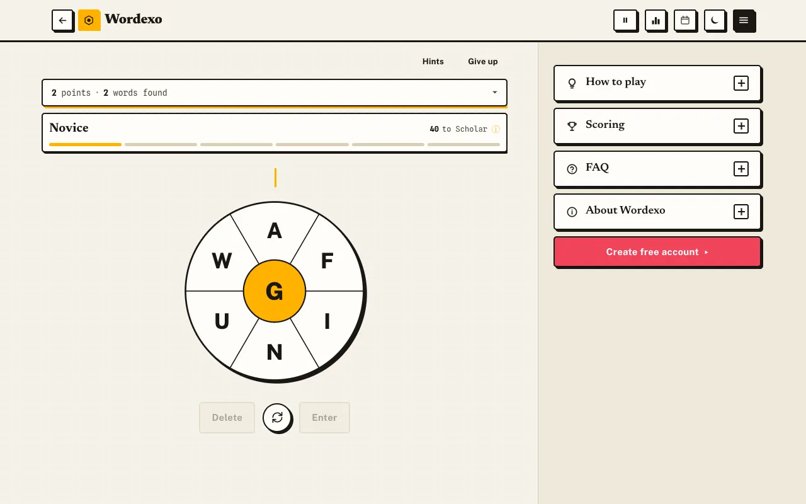Click the Enter button

coord(324,418)
